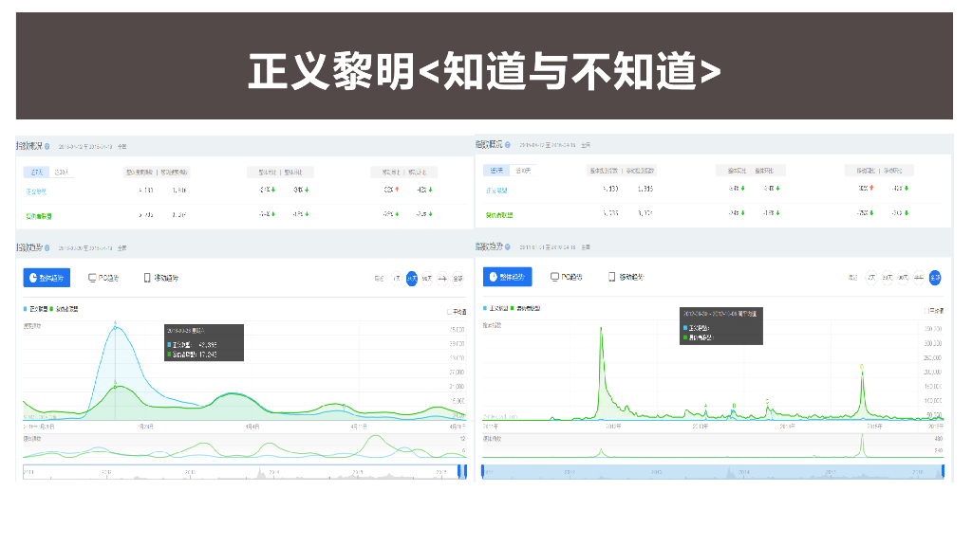The width and height of the screenshot is (972, 546).
Task: Choose 半年 range in left trend panel
Action: pos(442,279)
